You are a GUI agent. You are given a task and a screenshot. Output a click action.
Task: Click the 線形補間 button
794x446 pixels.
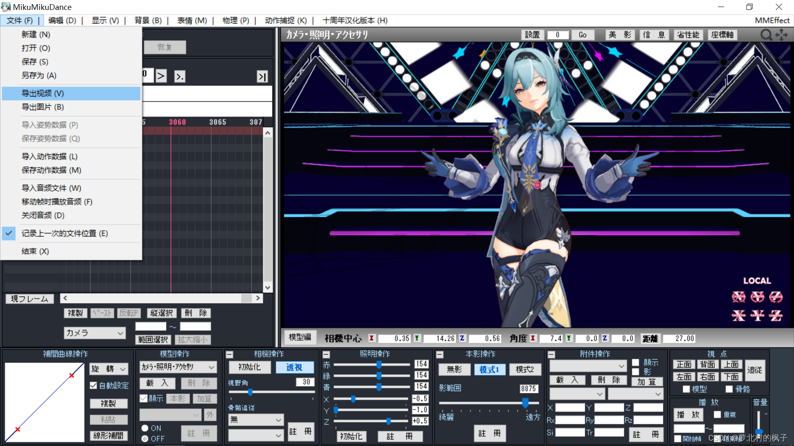pyautogui.click(x=108, y=436)
